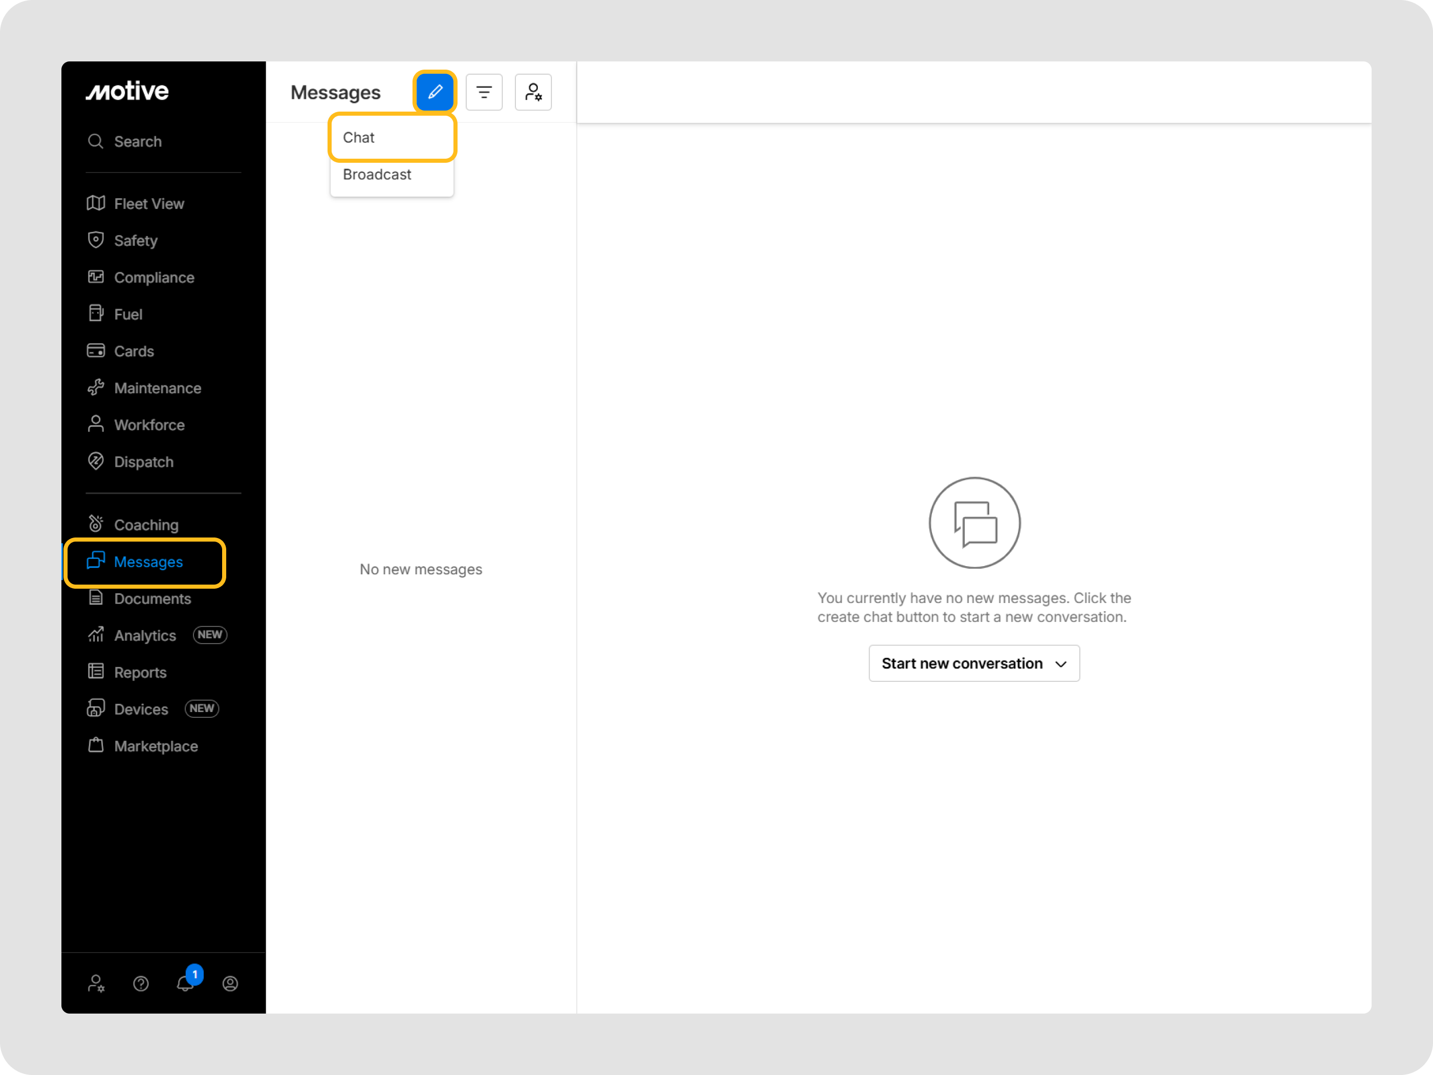Click the Compliance icon in the sidebar
The width and height of the screenshot is (1433, 1075).
(x=96, y=277)
